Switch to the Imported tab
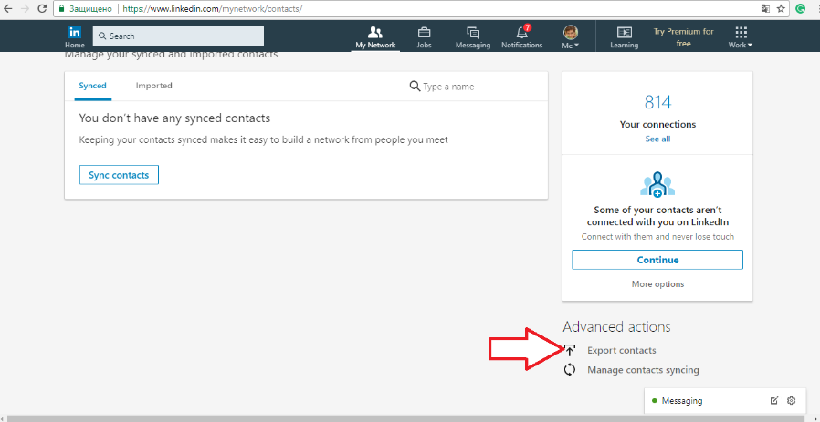Image resolution: width=820 pixels, height=422 pixels. (153, 86)
